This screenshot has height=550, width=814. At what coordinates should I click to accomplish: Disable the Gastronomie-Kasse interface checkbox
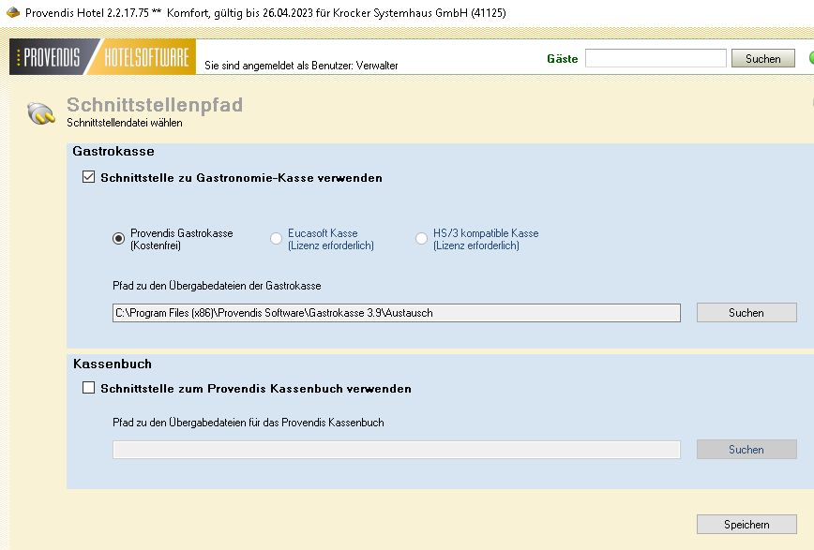[x=89, y=177]
